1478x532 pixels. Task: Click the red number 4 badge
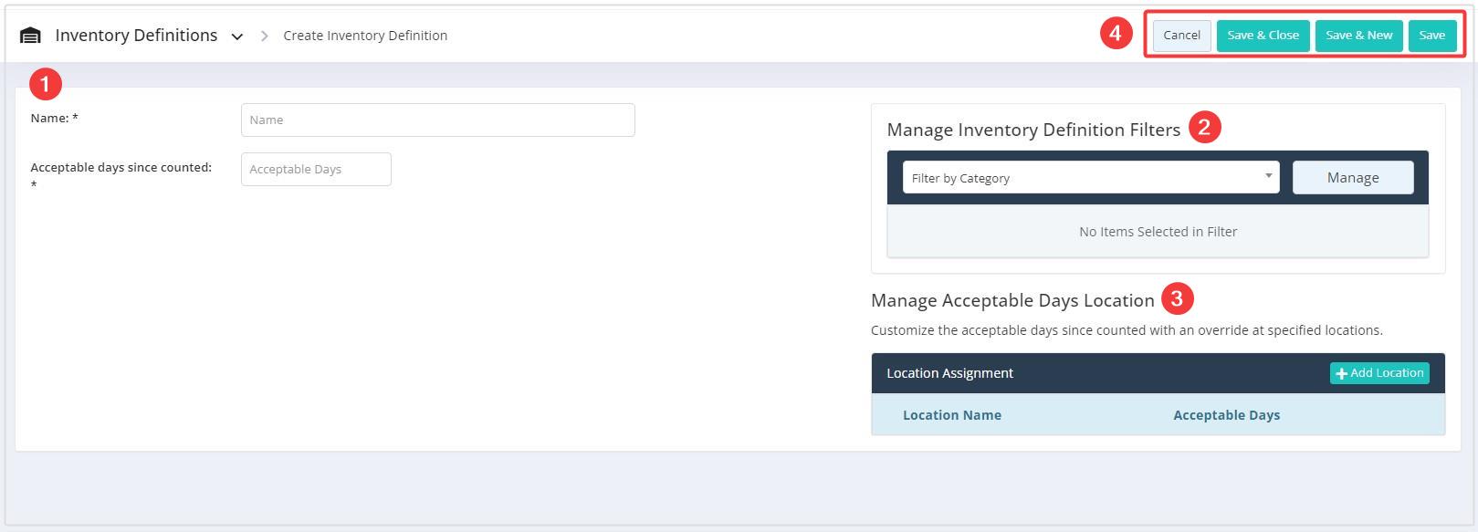pyautogui.click(x=1116, y=35)
